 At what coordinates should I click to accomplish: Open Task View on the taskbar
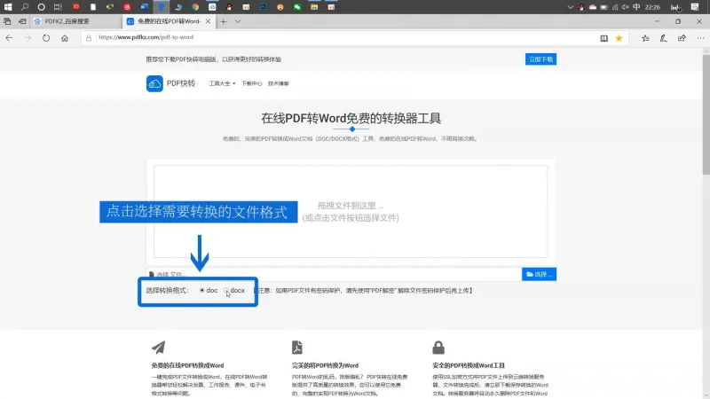point(58,7)
